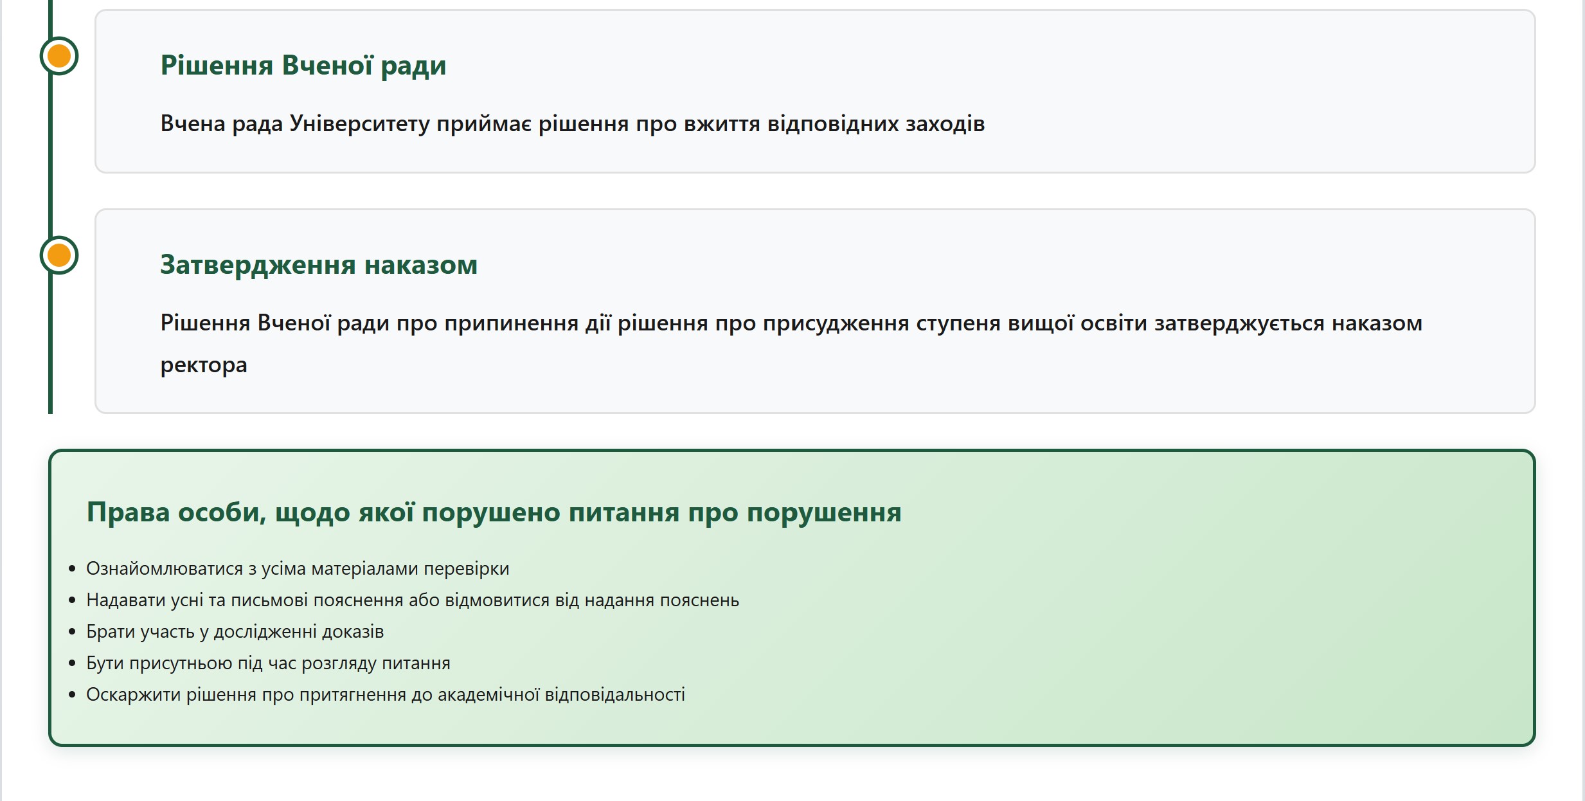Click the bullet dot before "Брати участь"
This screenshot has width=1585, height=801.
tap(72, 632)
